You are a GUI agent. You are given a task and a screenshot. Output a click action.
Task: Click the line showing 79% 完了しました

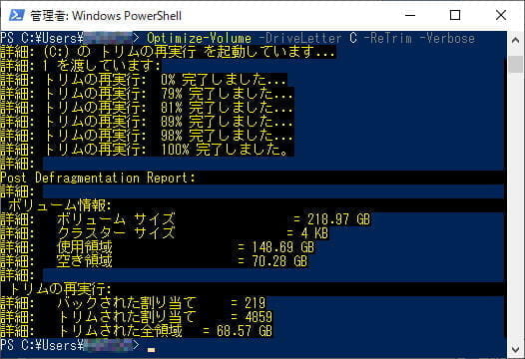coord(147,94)
